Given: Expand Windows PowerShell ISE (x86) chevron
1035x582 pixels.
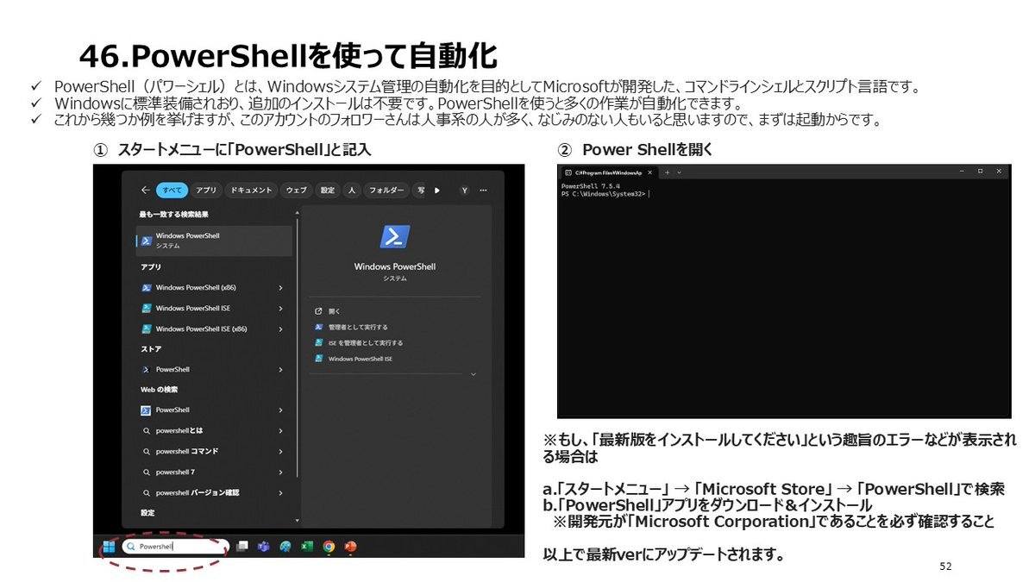Looking at the screenshot, I should (x=280, y=329).
